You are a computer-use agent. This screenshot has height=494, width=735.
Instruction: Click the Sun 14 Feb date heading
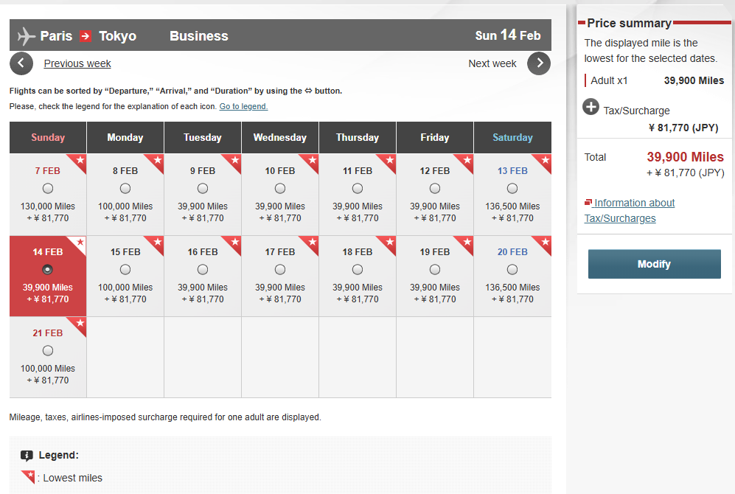coord(508,35)
